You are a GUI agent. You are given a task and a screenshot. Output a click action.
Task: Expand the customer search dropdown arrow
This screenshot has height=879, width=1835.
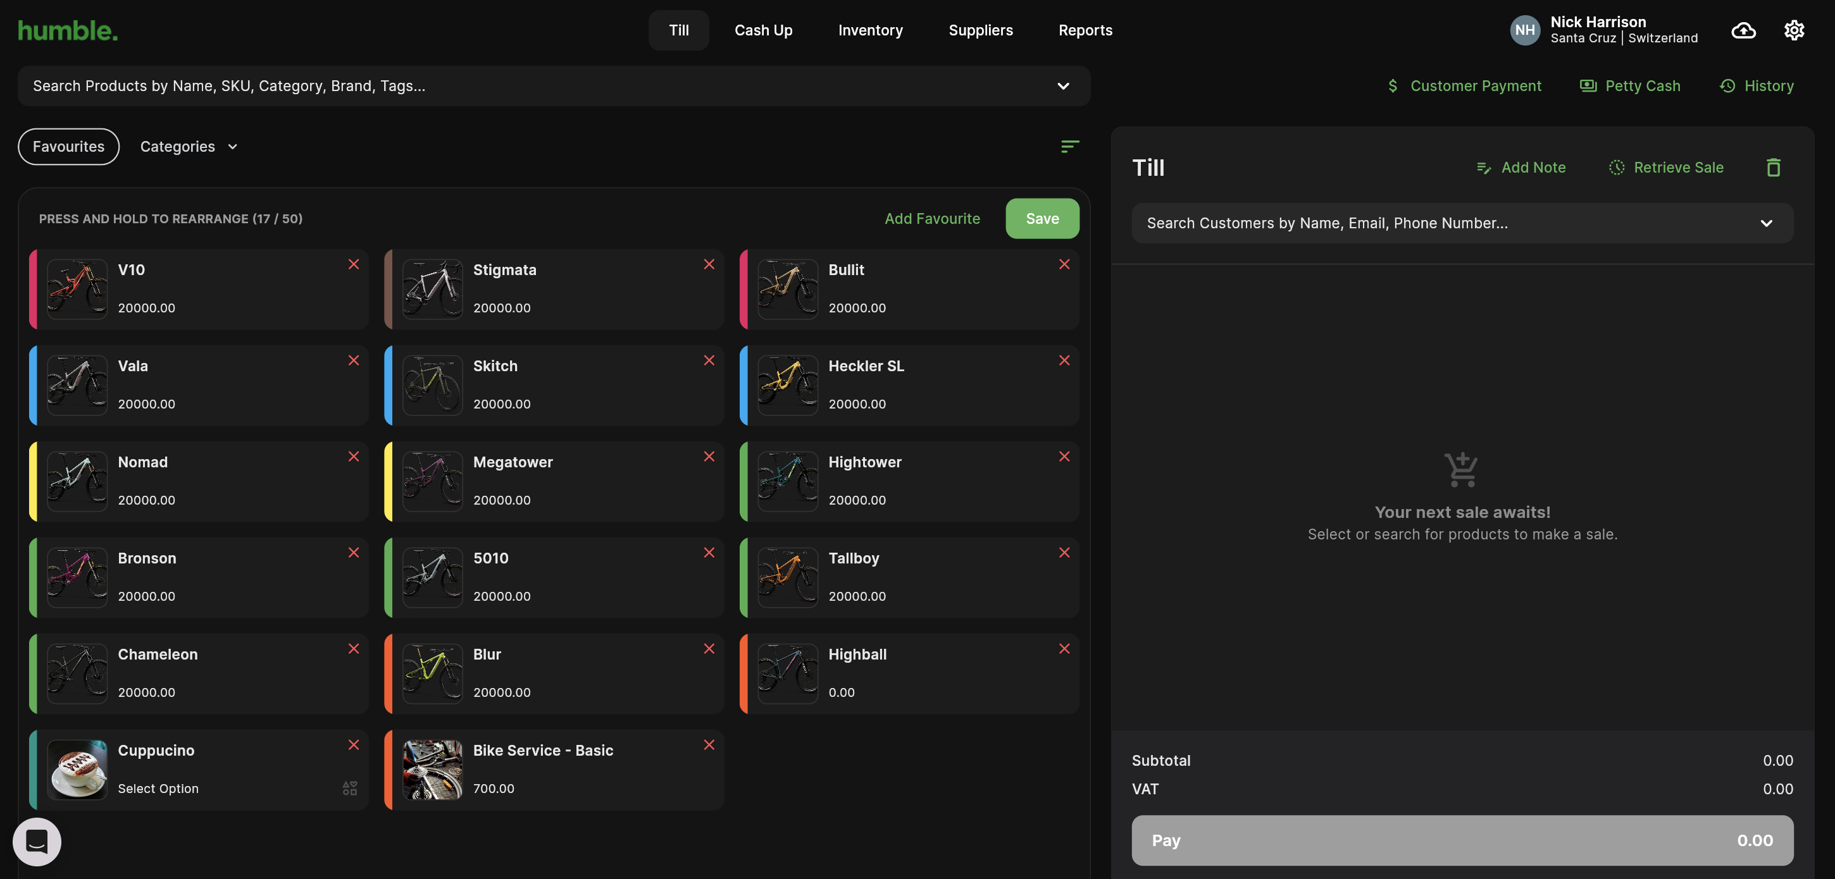pyautogui.click(x=1766, y=223)
